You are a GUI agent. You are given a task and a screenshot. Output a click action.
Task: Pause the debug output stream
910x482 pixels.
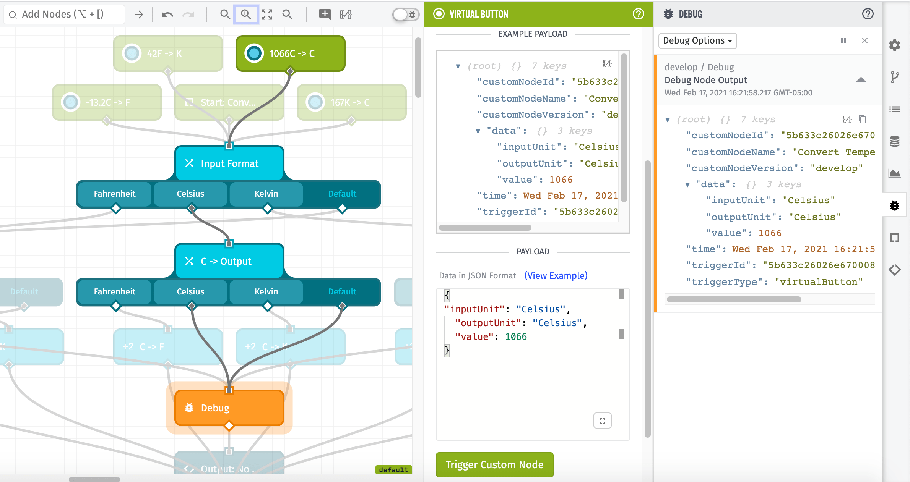(843, 40)
